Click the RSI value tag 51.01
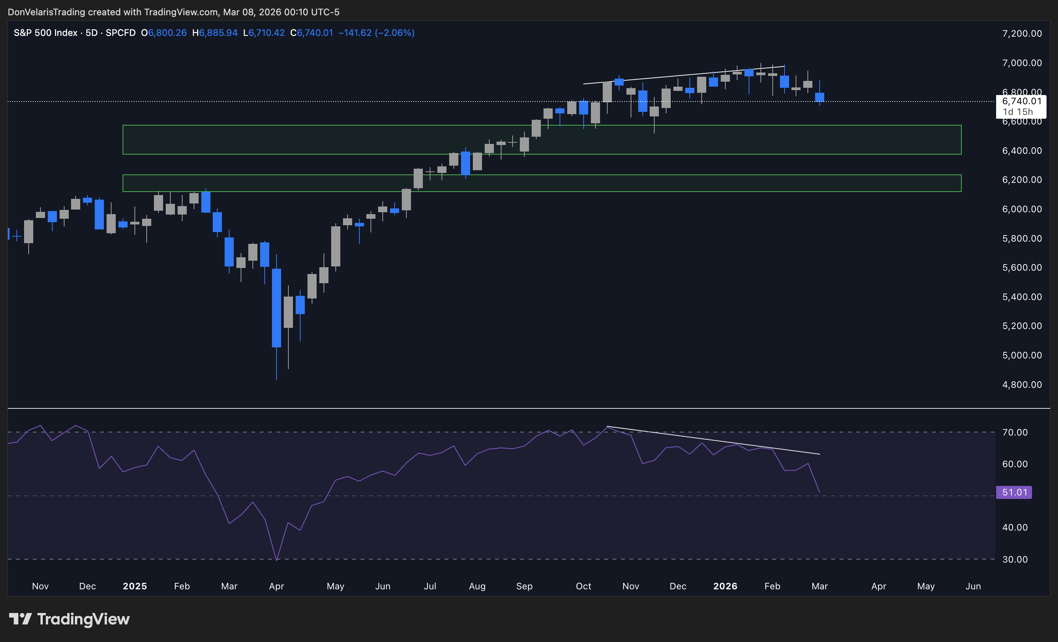 (1014, 492)
